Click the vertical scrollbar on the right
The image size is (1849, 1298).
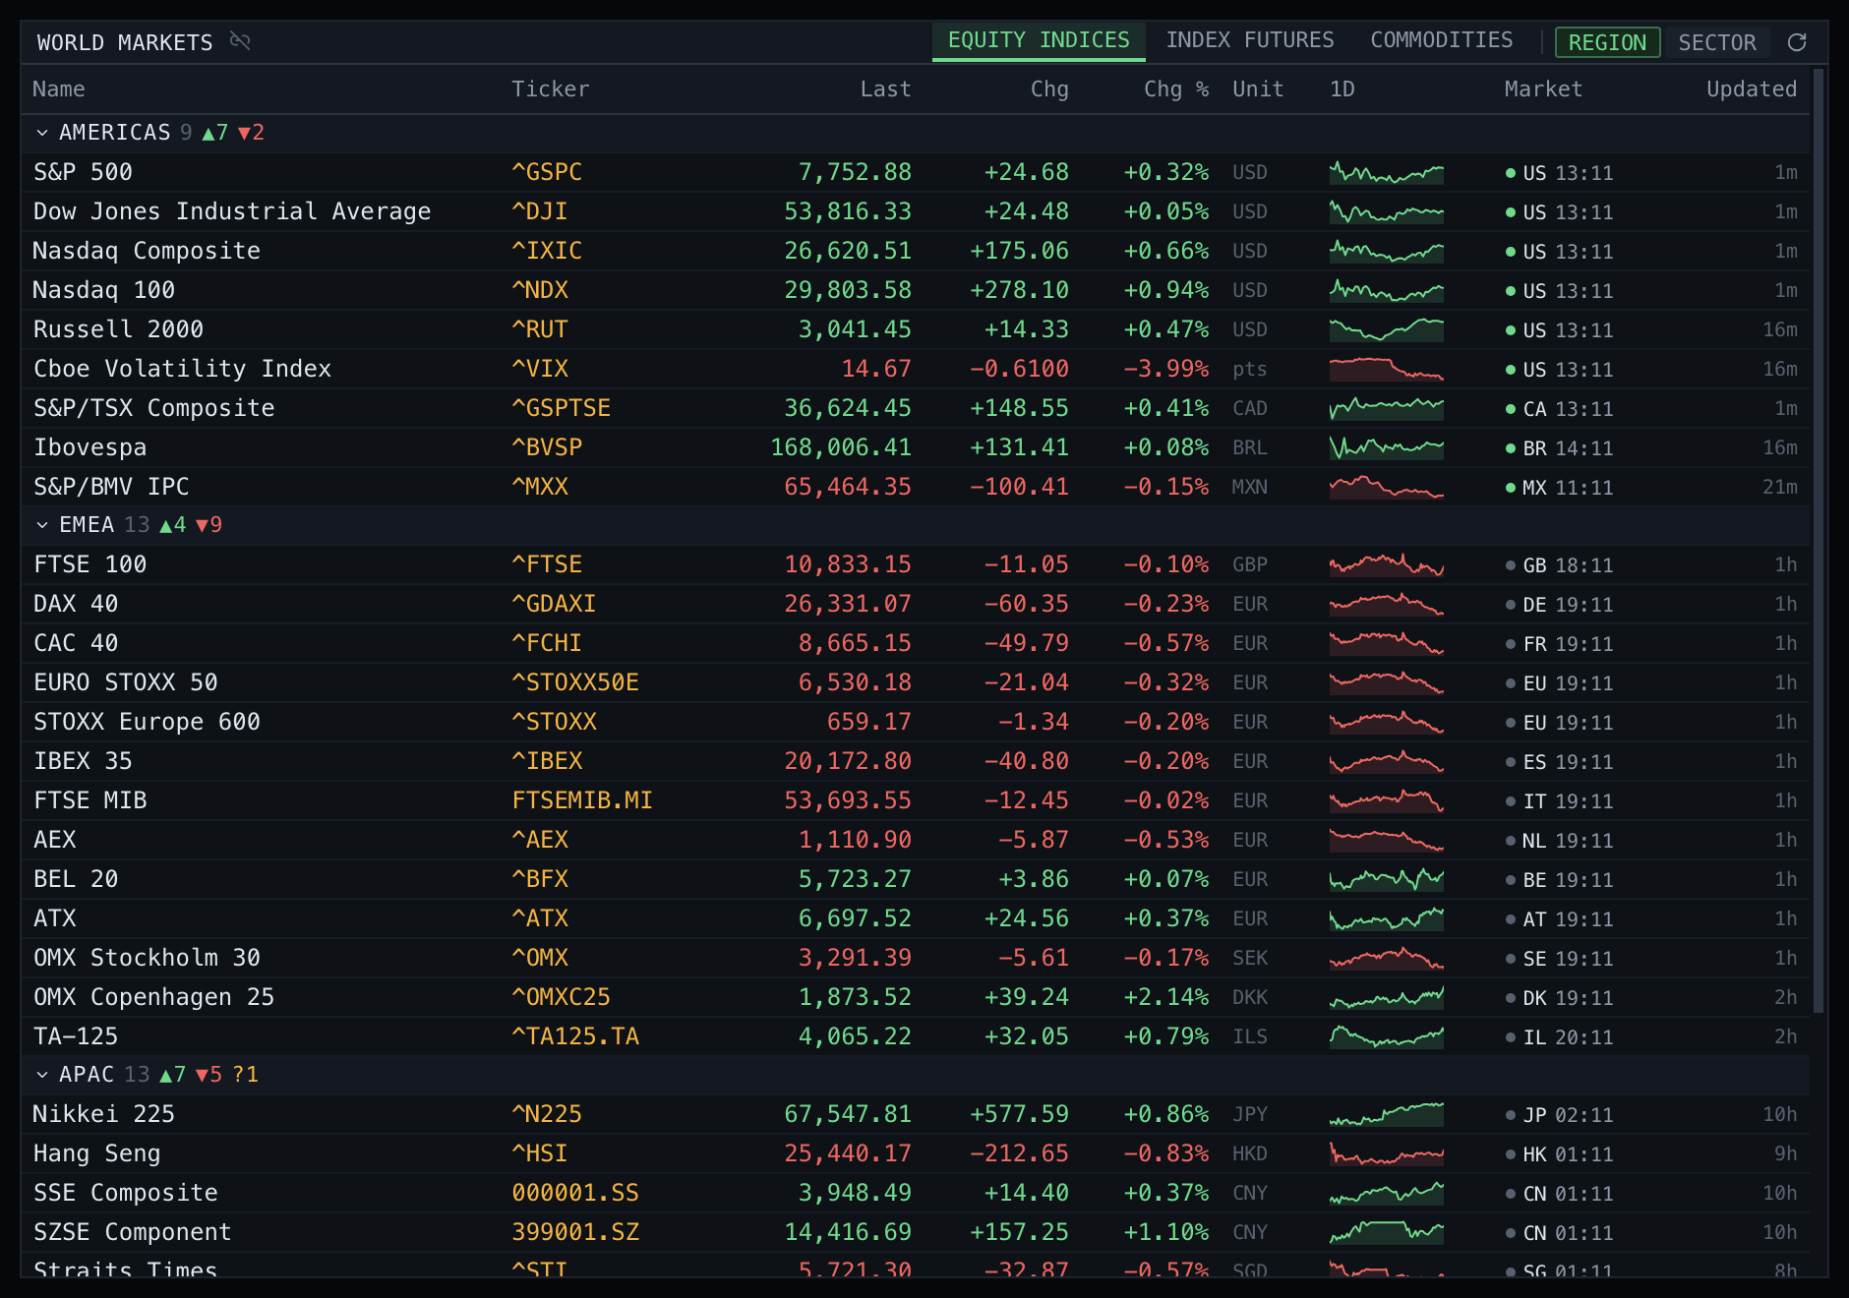click(x=1819, y=541)
